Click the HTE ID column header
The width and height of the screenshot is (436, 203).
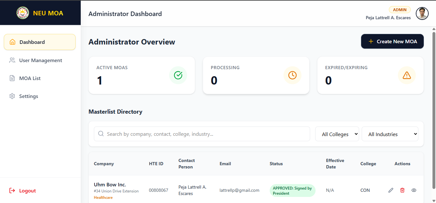156,164
